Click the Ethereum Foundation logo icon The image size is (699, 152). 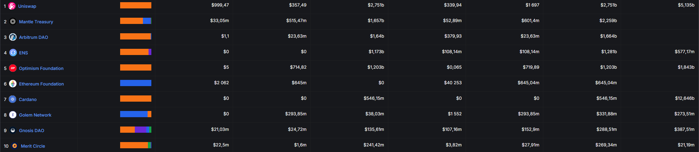pos(13,84)
